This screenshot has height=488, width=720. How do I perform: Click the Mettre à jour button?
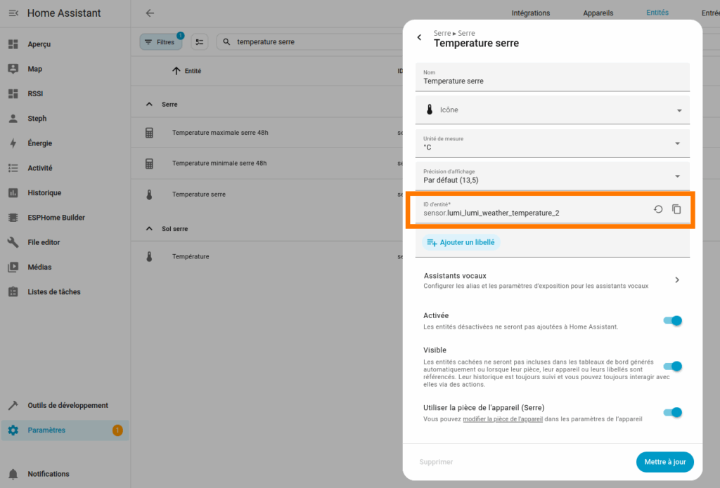(x=664, y=462)
